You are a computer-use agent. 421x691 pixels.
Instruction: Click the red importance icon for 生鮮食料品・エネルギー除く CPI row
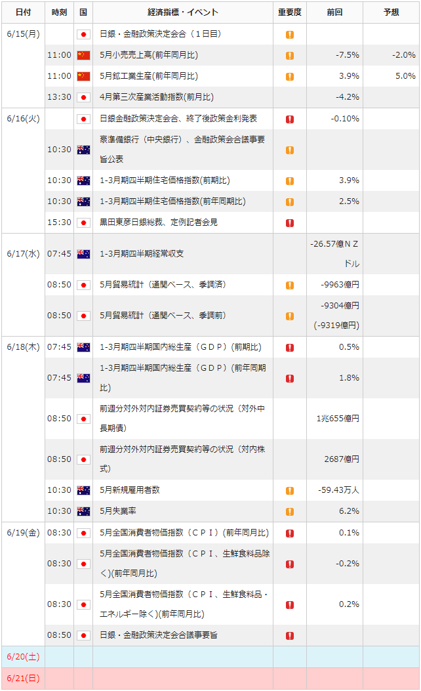tap(290, 604)
